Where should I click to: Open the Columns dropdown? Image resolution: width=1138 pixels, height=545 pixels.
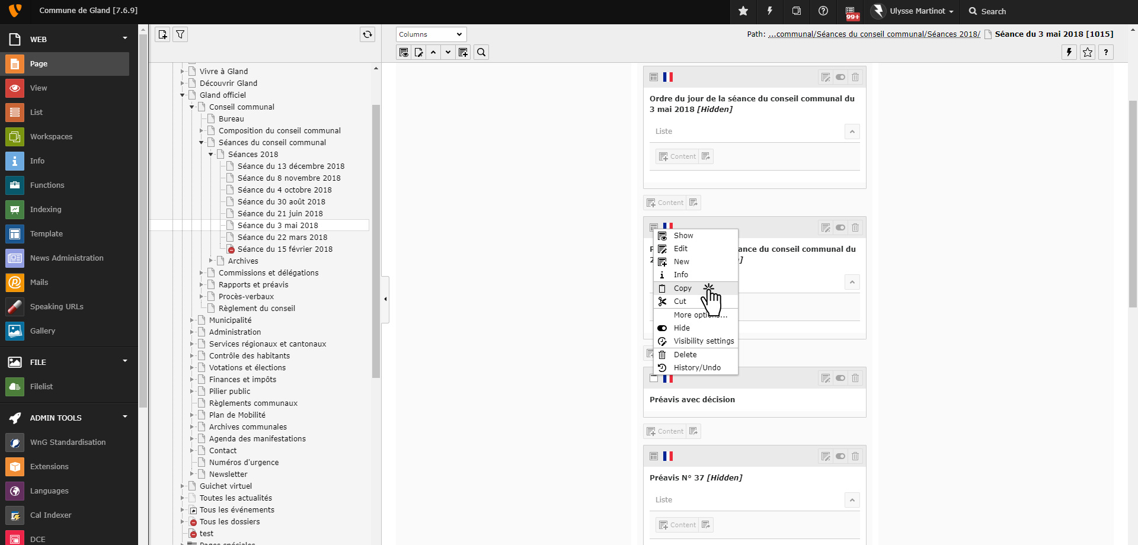[x=431, y=35]
